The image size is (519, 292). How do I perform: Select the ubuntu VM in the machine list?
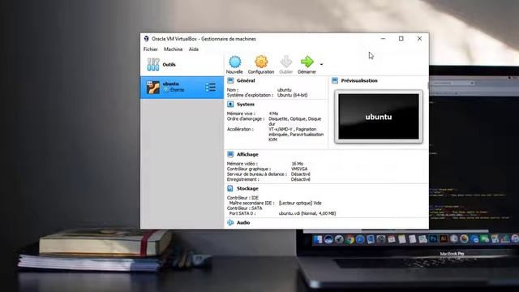click(x=182, y=88)
